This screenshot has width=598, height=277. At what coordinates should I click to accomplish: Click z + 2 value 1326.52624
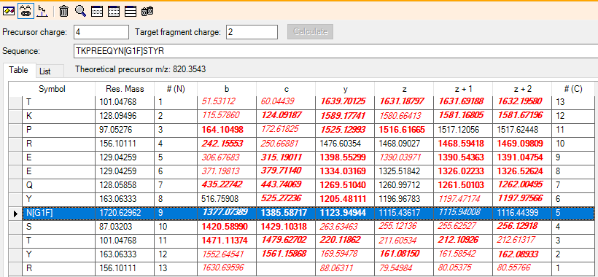pos(522,171)
